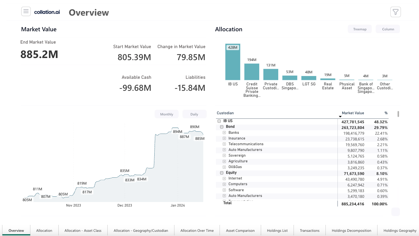This screenshot has width=419, height=236.
Task: Expand the Banks row
Action: click(x=224, y=133)
